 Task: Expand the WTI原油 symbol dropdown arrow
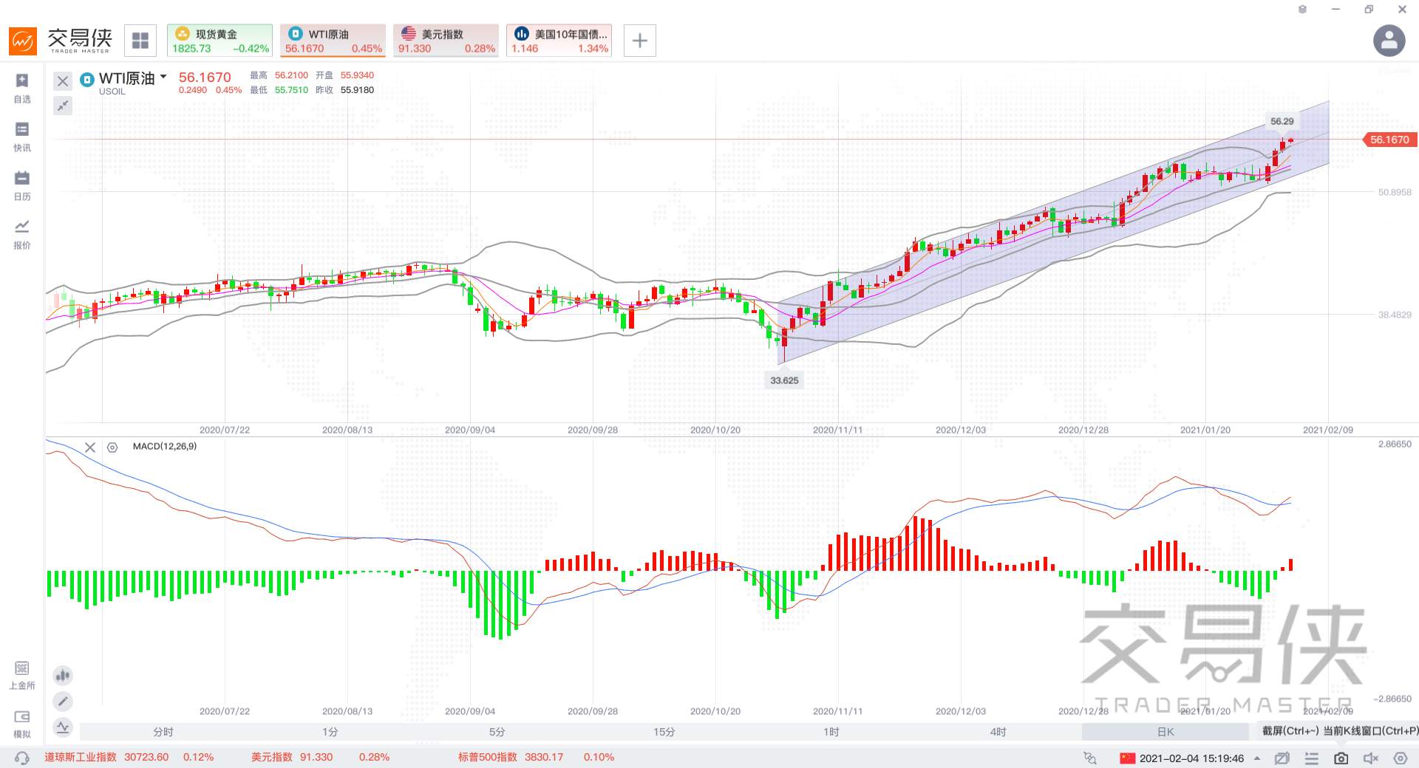pos(163,77)
